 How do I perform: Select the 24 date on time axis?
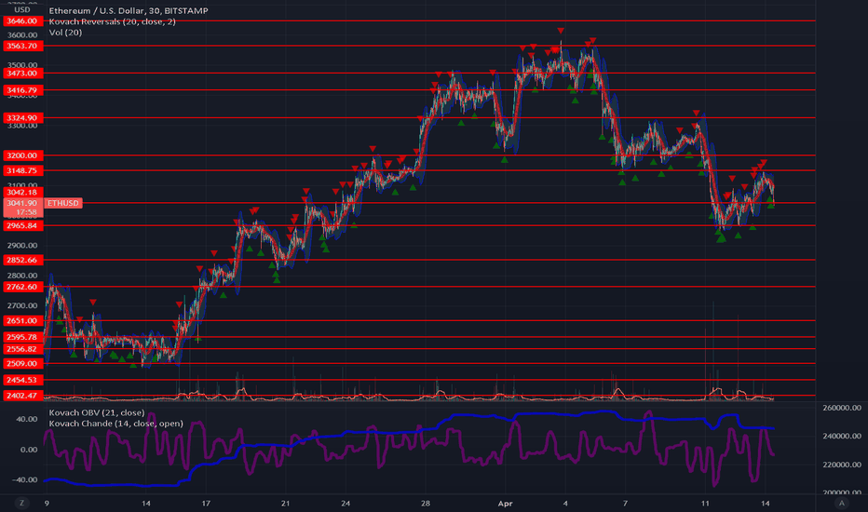pos(346,504)
